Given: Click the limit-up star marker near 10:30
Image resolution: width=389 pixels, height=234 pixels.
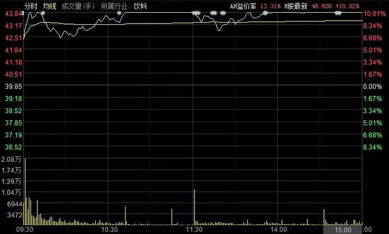Looking at the screenshot, I should [119, 13].
